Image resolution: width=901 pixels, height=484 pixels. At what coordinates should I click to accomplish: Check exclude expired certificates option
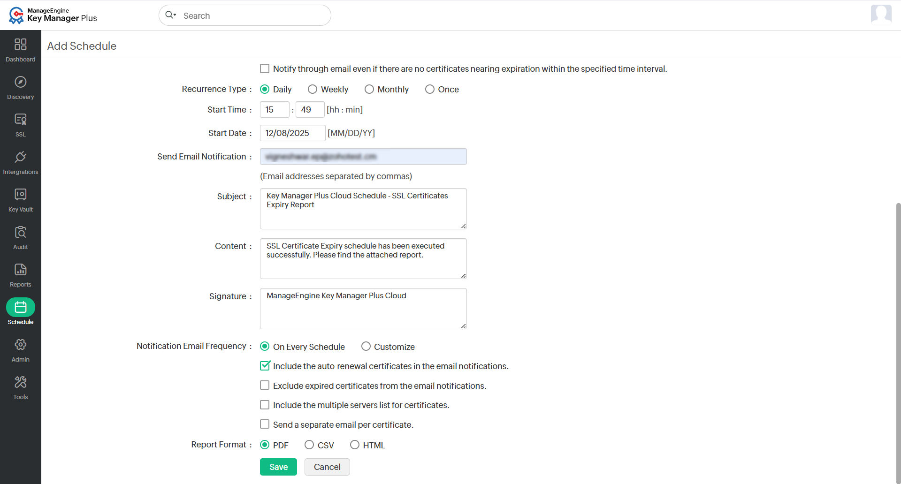pyautogui.click(x=265, y=385)
